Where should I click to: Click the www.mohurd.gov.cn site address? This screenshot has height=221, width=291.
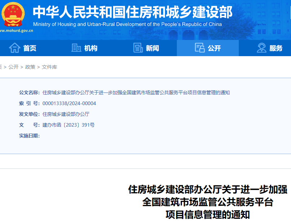[x=17, y=31]
